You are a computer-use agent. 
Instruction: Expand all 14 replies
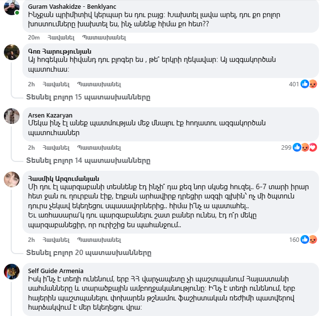pyautogui.click(x=88, y=160)
